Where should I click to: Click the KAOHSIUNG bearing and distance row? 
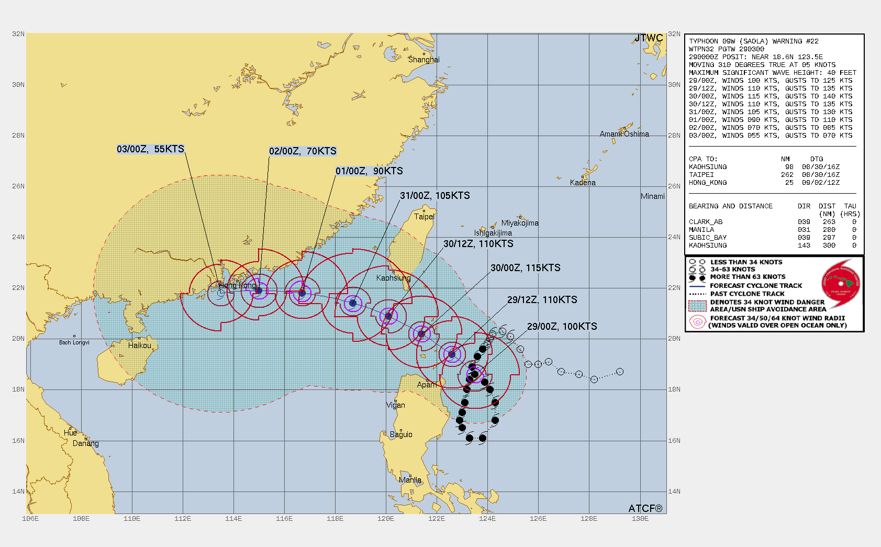pos(773,245)
